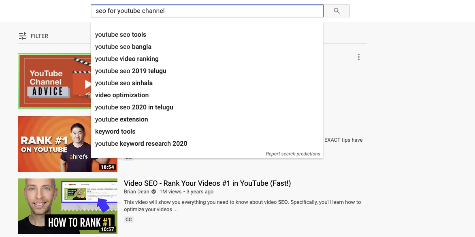Click Brian Dean channel name
Image resolution: width=475 pixels, height=237 pixels.
[136, 192]
